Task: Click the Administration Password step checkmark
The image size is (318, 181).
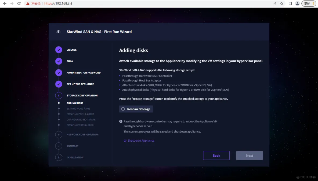Action: click(59, 73)
